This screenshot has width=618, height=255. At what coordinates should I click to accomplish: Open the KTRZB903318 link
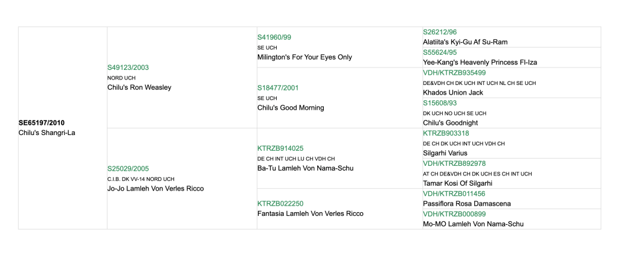pos(446,133)
